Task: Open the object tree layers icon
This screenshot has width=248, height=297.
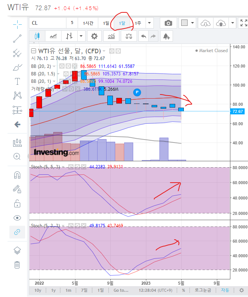Action: [x=17, y=250]
